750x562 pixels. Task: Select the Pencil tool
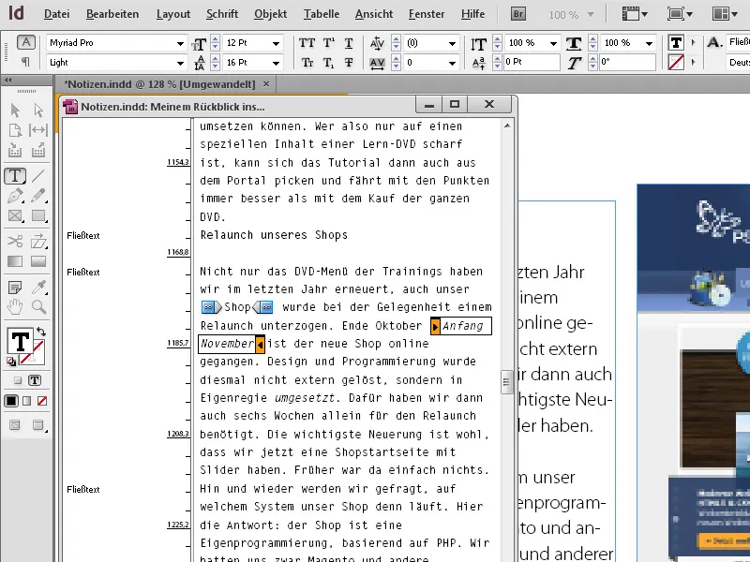tap(38, 196)
